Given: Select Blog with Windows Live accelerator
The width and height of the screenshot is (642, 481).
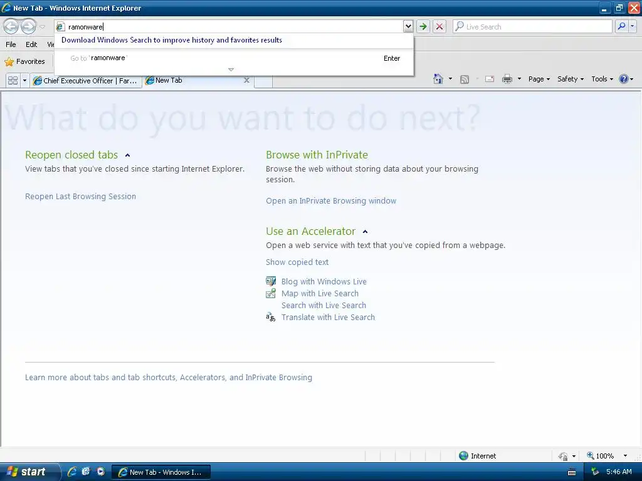Looking at the screenshot, I should click(x=324, y=281).
